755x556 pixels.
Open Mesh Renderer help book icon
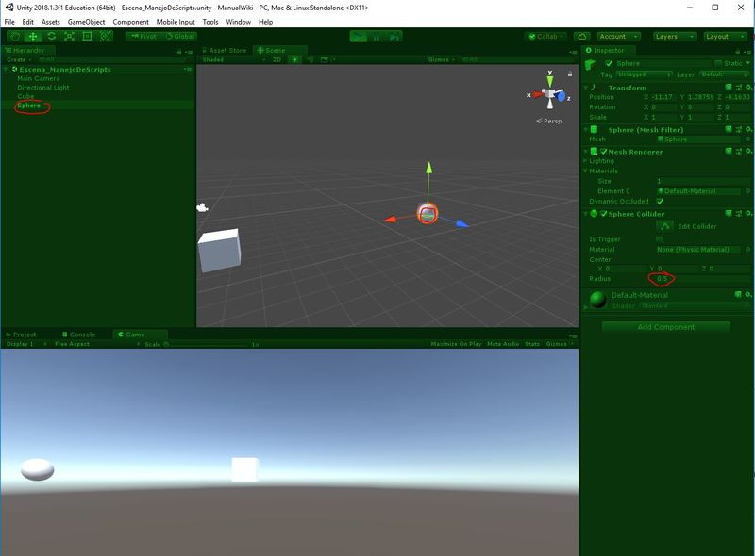(x=729, y=151)
